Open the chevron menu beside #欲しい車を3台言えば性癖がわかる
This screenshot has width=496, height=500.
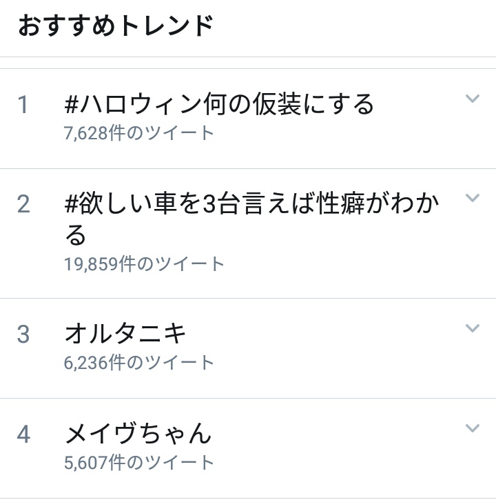(472, 199)
